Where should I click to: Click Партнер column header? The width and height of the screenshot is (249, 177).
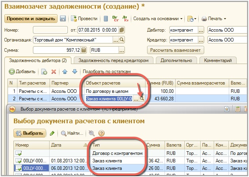pos(67,83)
